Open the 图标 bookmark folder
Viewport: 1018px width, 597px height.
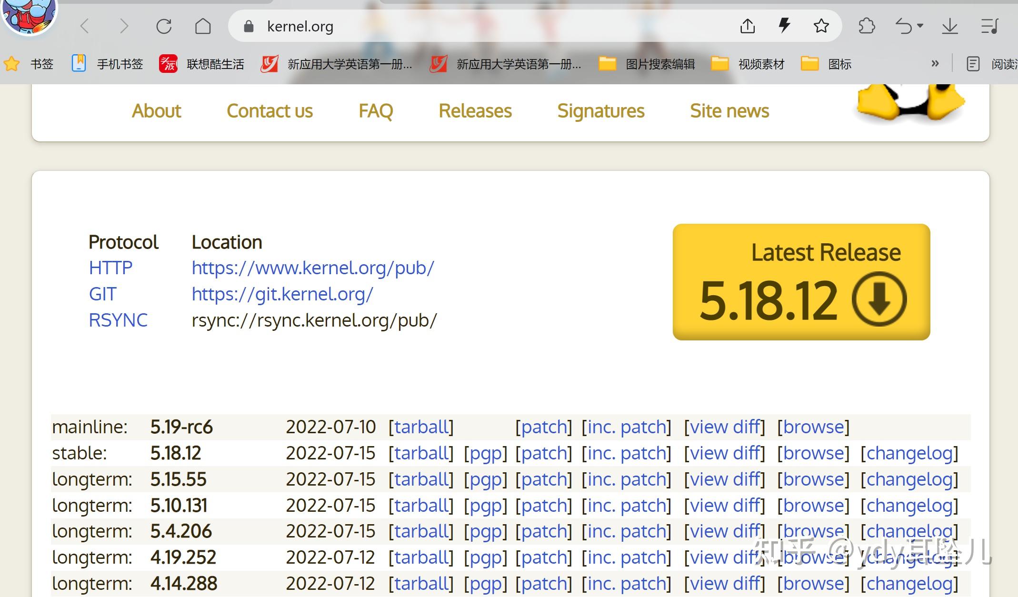pos(826,64)
